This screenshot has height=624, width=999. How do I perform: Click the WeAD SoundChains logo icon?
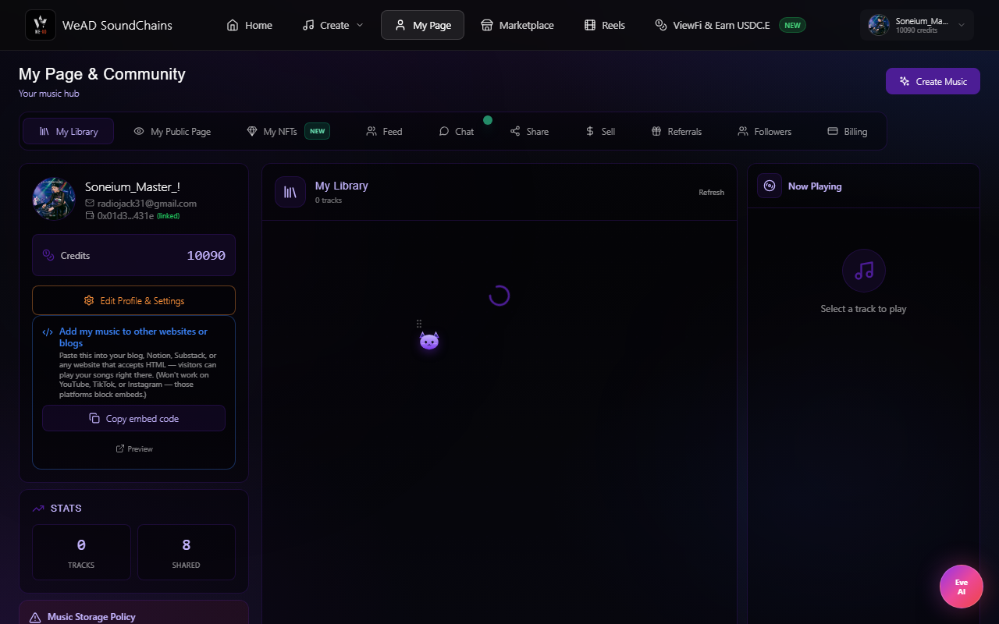tap(41, 25)
